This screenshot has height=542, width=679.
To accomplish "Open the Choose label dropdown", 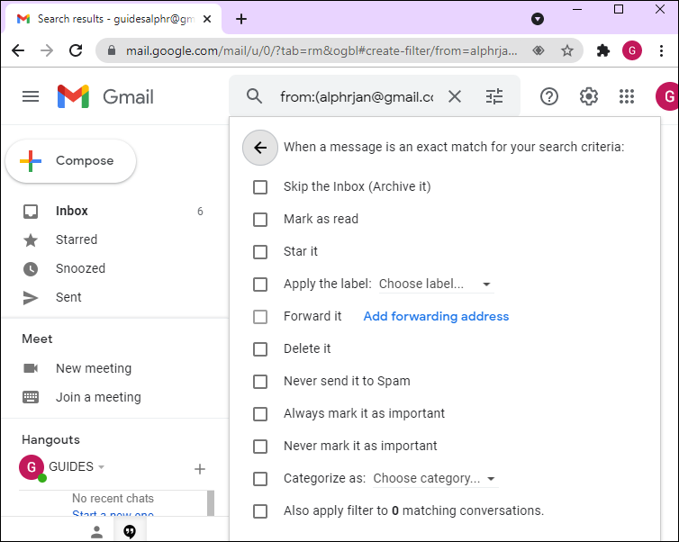I will pyautogui.click(x=435, y=285).
